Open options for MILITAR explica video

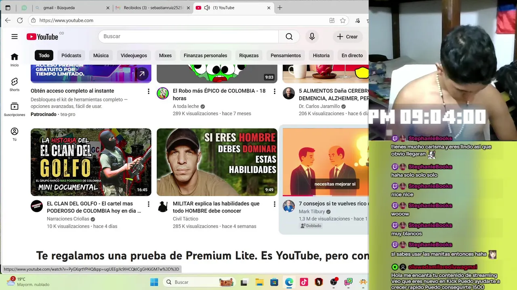pos(274,204)
